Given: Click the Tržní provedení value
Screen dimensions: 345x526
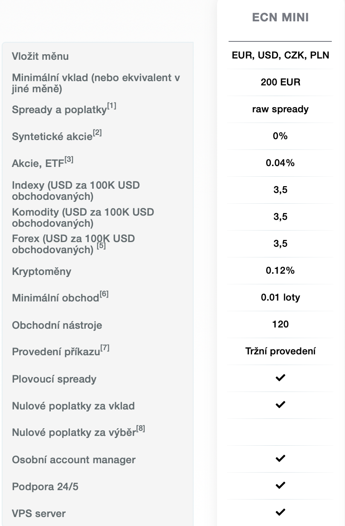Looking at the screenshot, I should 280,351.
